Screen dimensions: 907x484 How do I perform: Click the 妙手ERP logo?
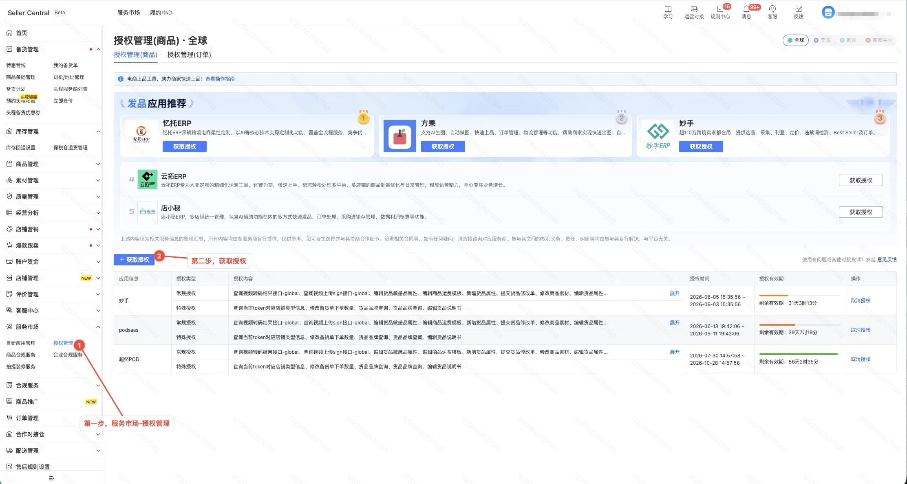(x=658, y=136)
